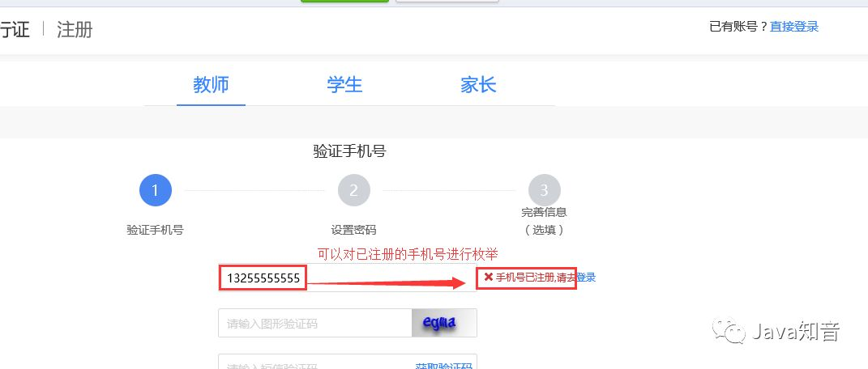Click the 登录 link beside error message
The width and height of the screenshot is (868, 369).
pyautogui.click(x=586, y=278)
